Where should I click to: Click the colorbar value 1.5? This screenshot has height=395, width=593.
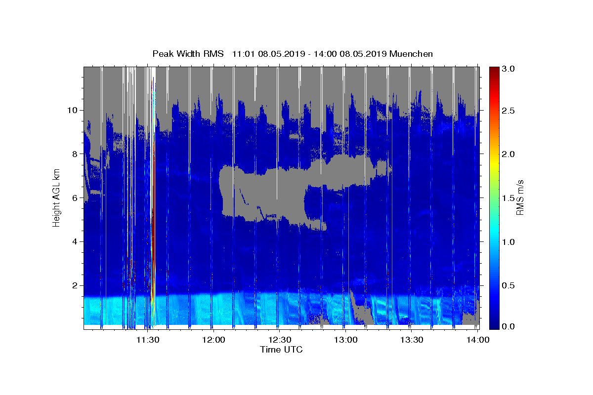coord(509,197)
